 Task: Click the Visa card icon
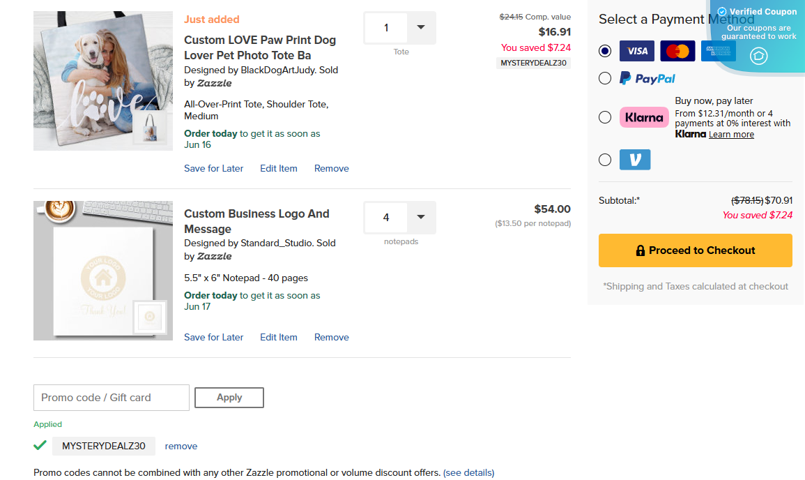tap(636, 51)
